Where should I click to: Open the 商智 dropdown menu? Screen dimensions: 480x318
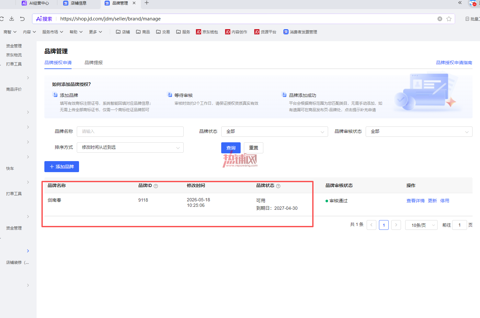point(10,32)
